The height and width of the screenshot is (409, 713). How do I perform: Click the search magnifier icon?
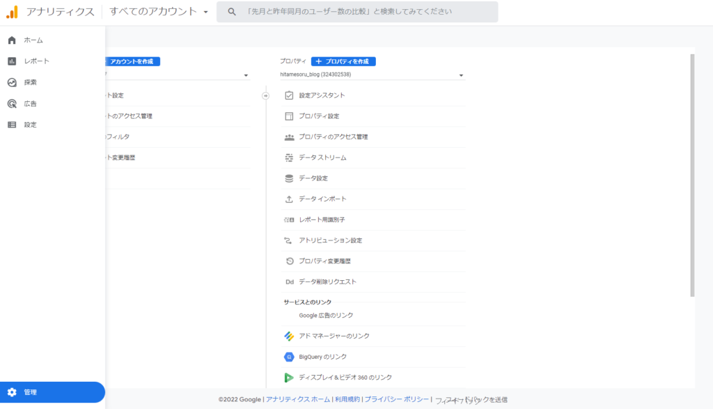(232, 12)
